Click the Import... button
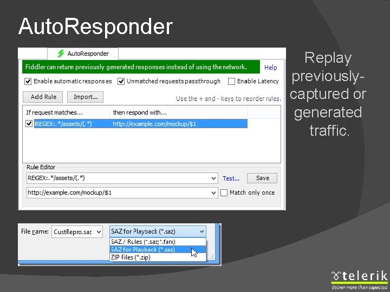The image size is (390, 292). pos(86,97)
